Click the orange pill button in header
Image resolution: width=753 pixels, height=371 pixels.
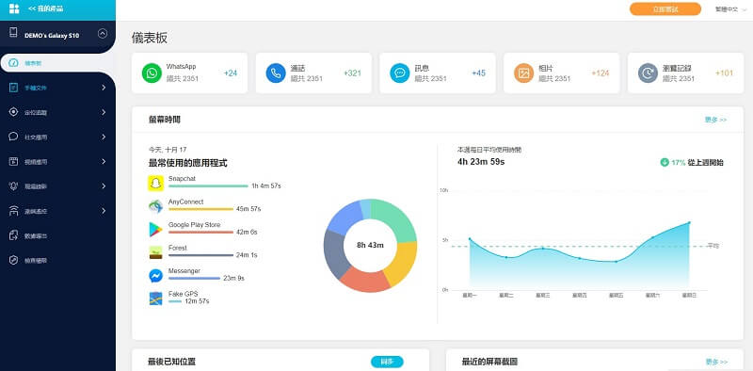click(x=665, y=9)
